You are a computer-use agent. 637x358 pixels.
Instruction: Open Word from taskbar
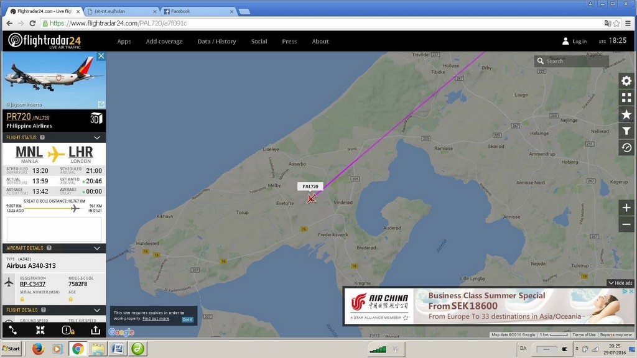pos(118,349)
